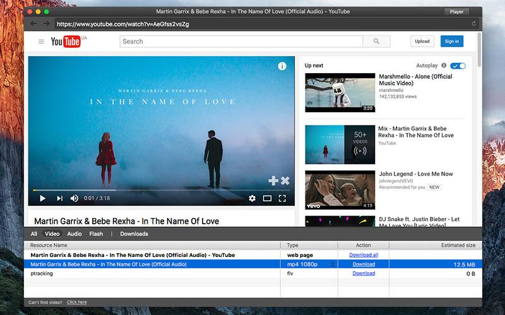Select the Flash filter tab
Screen dimensions: 505x315
96,234
